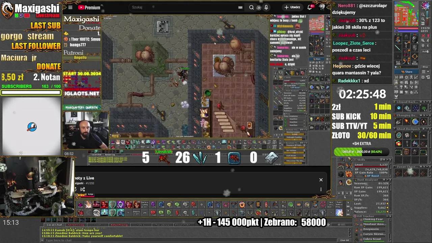Viewport: 432px width, 243px height.
Task: Open the options gear icon below Stop
Action: 423,77
